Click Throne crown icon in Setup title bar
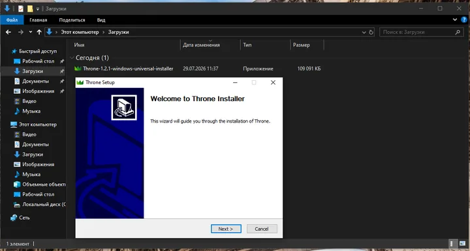This screenshot has width=470, height=251. (x=80, y=82)
